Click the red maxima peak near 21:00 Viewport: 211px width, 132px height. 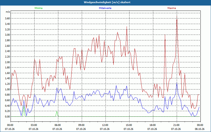[177, 16]
